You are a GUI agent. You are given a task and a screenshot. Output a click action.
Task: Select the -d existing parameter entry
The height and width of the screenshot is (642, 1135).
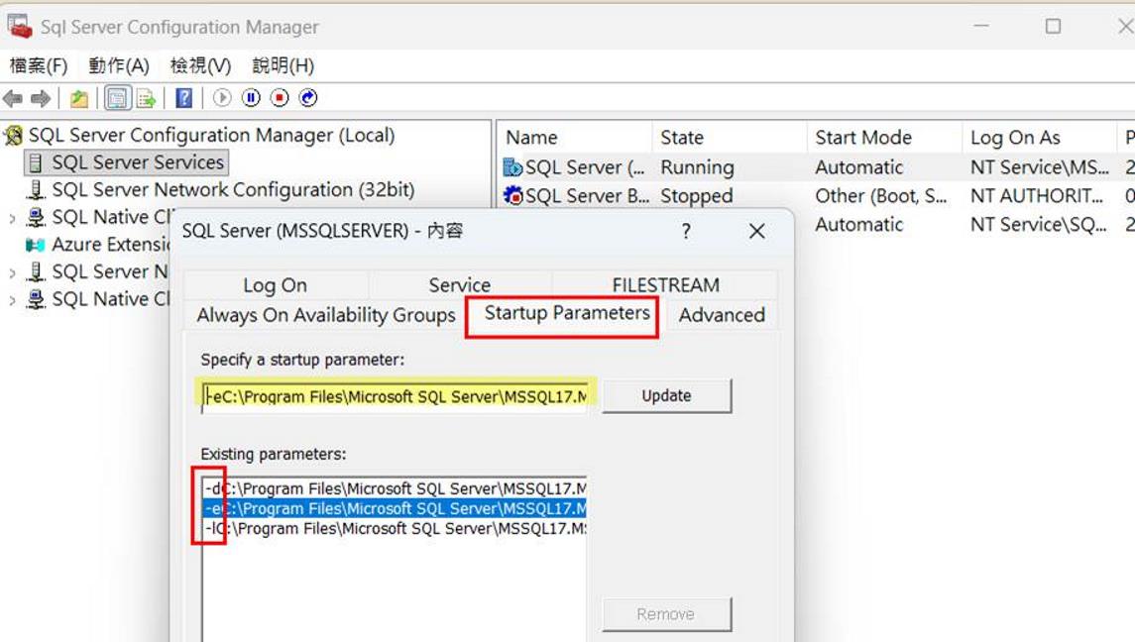[x=395, y=488]
